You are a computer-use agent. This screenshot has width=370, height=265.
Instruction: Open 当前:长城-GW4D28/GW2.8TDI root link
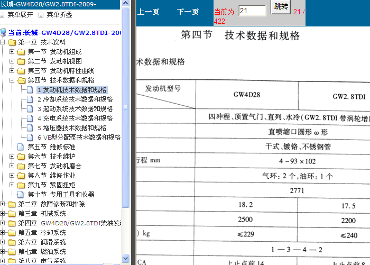pyautogui.click(x=64, y=33)
